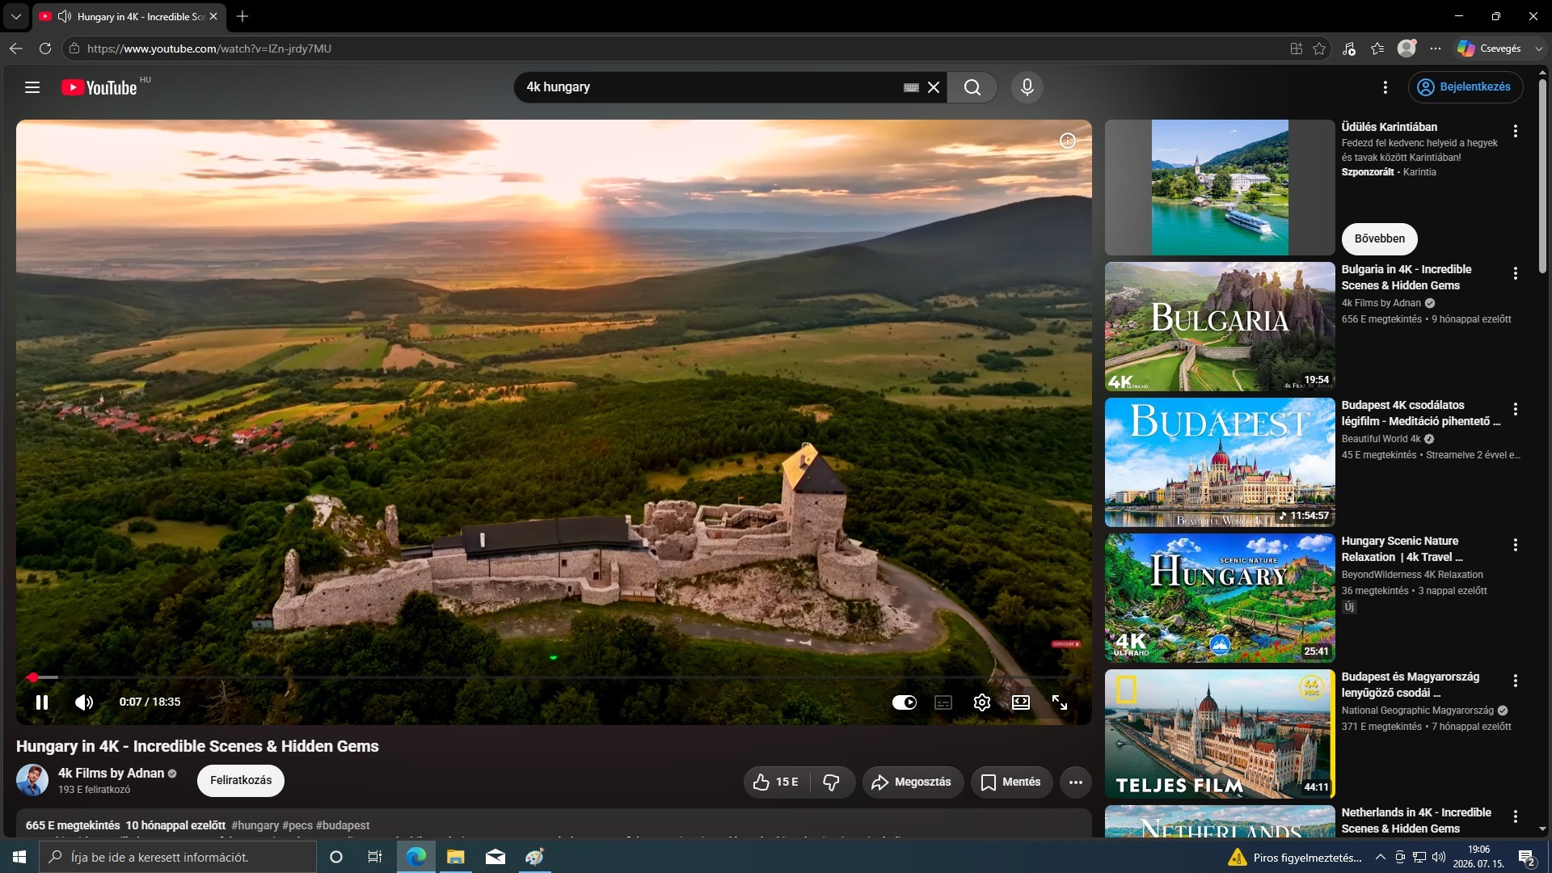This screenshot has width=1552, height=873.
Task: Open a new browser tab
Action: [242, 16]
